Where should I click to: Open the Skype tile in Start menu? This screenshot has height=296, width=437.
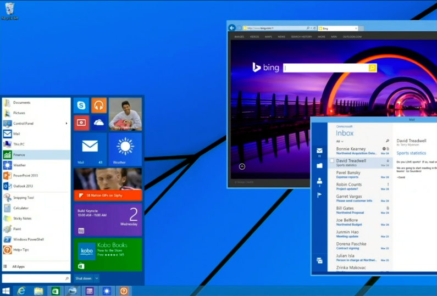tap(81, 105)
